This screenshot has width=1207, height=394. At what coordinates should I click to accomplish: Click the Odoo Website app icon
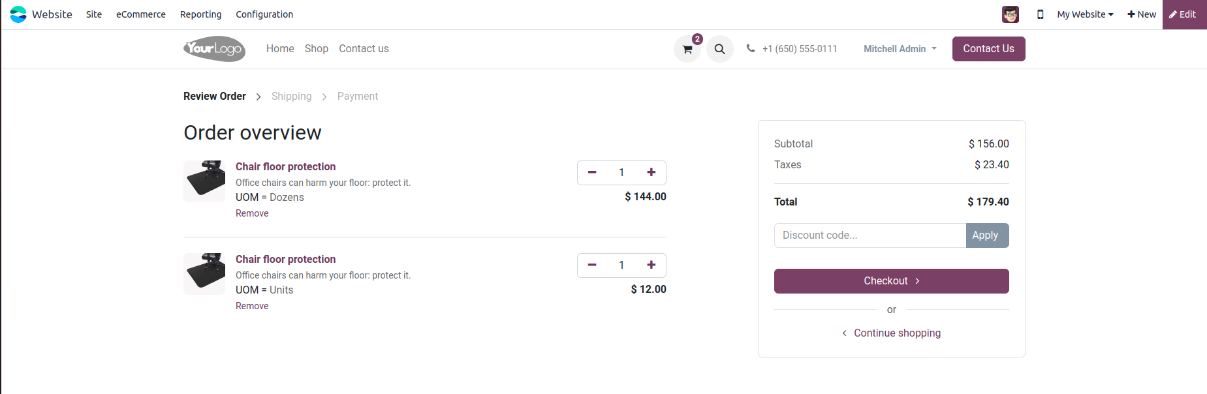point(18,14)
